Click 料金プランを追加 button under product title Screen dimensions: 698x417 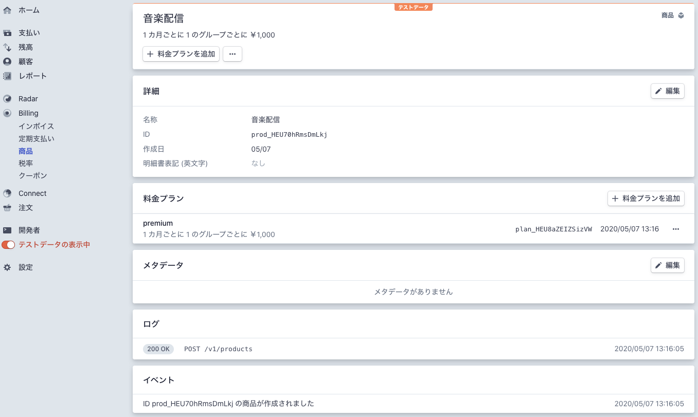pos(181,54)
